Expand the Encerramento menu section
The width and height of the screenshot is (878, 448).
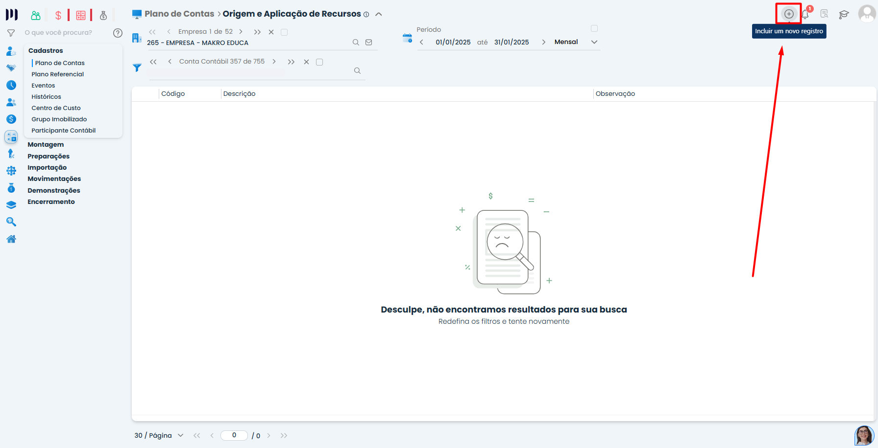coord(51,202)
